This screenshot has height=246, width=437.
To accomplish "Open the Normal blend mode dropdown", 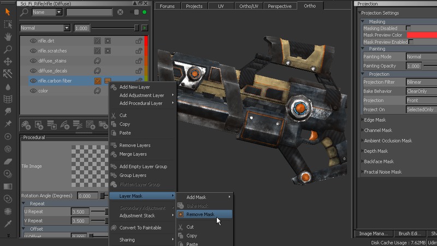I will coord(45,28).
